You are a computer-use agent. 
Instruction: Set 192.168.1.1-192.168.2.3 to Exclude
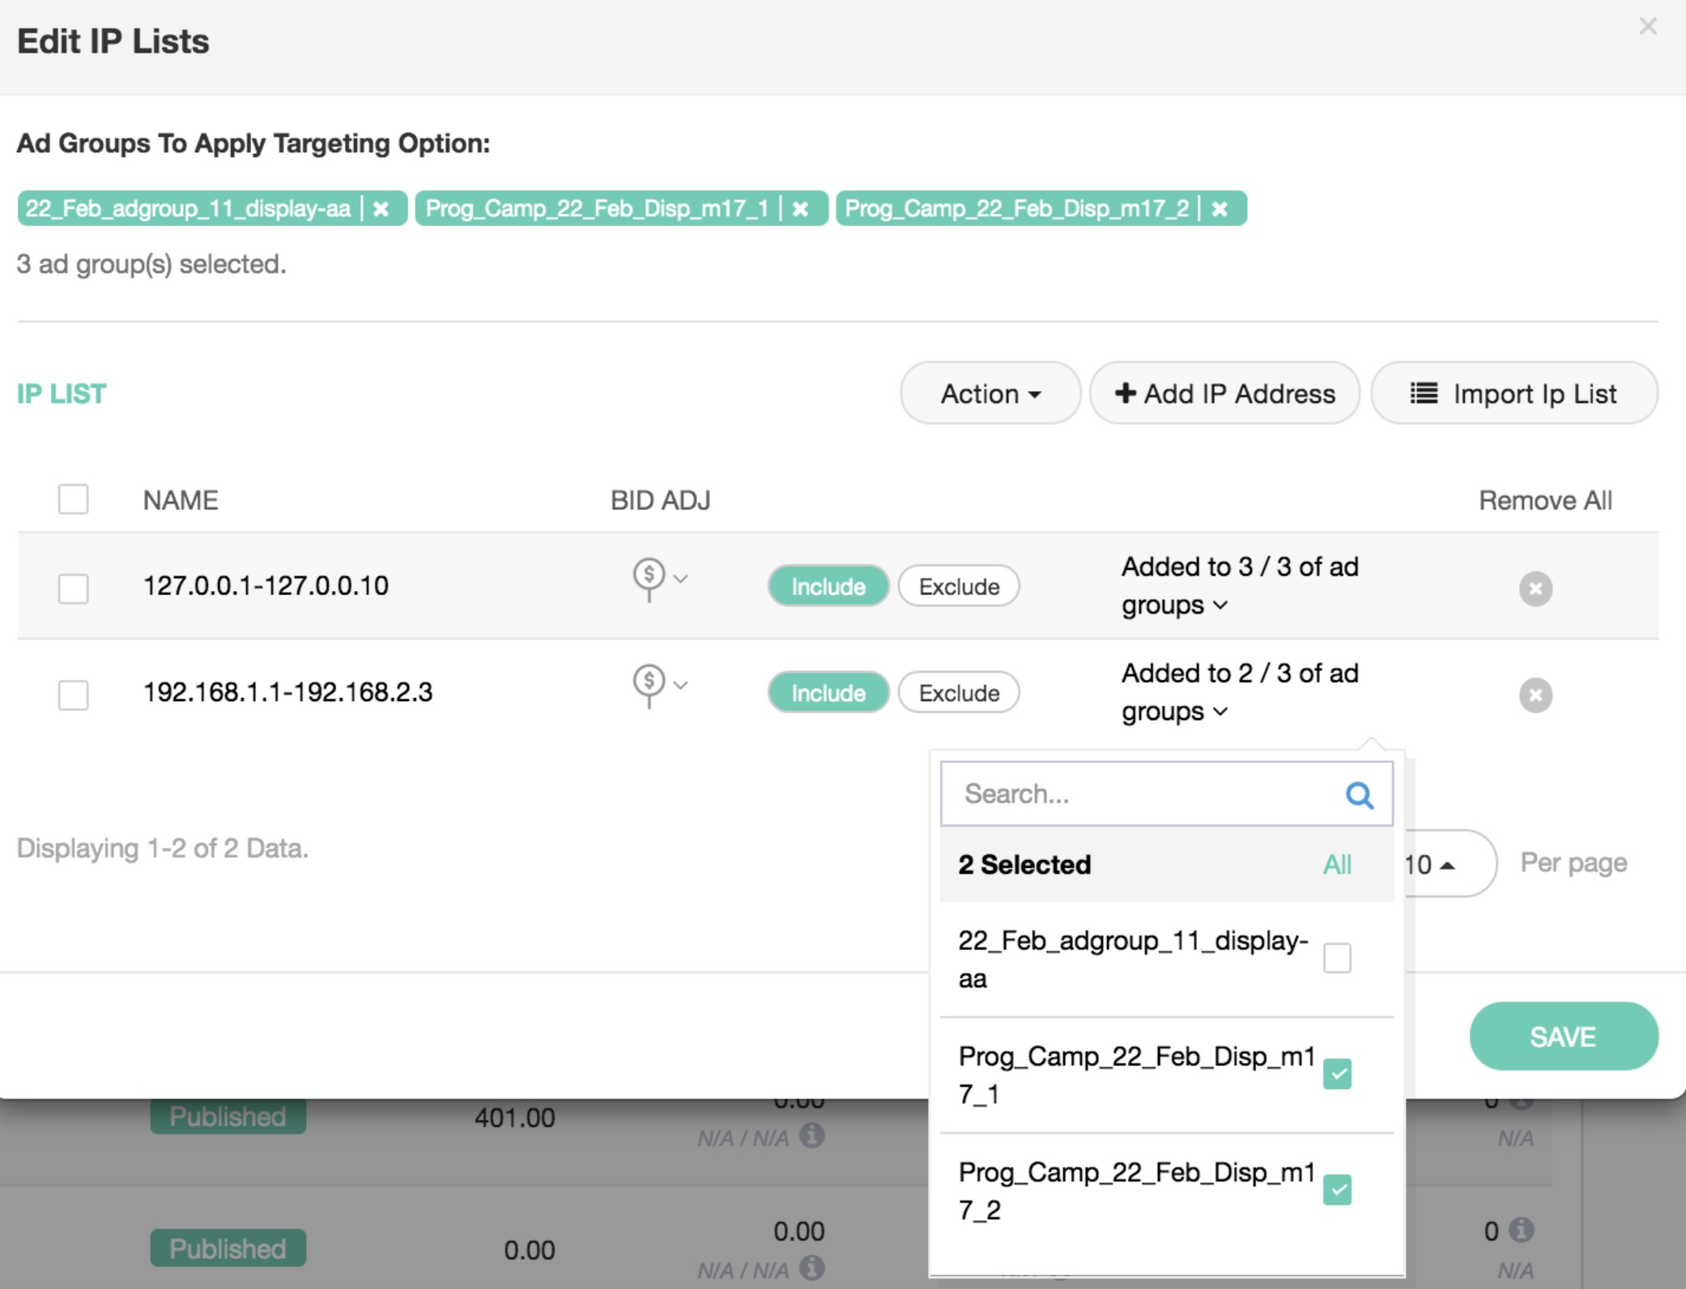tap(958, 693)
